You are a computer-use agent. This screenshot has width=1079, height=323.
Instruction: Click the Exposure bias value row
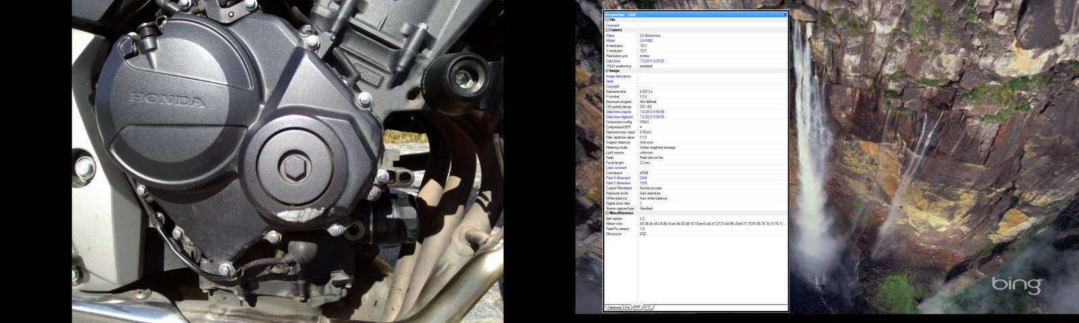click(695, 132)
